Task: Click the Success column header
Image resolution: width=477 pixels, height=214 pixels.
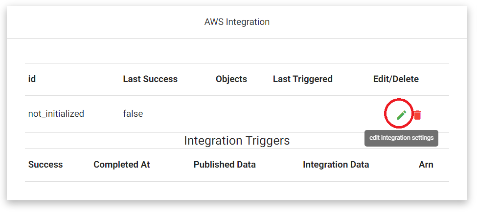Action: pyautogui.click(x=45, y=165)
